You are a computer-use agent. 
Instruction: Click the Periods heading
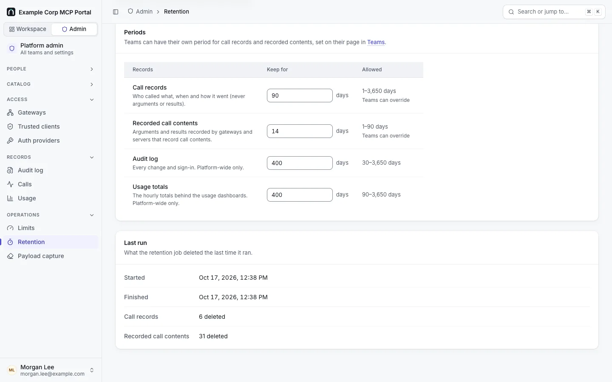(x=135, y=32)
